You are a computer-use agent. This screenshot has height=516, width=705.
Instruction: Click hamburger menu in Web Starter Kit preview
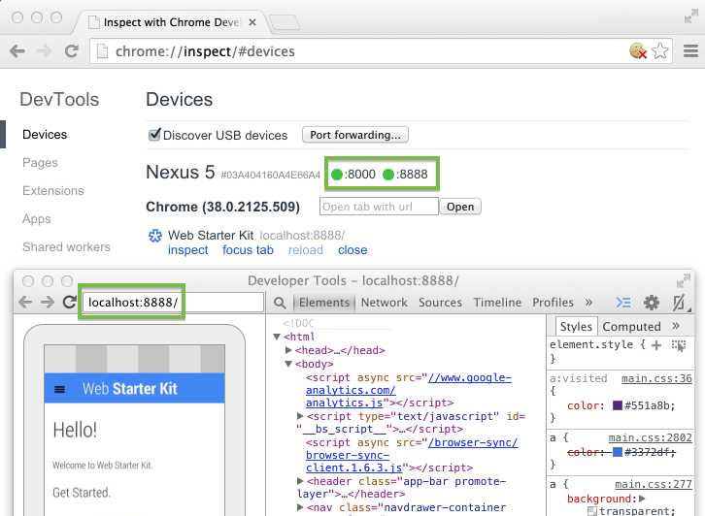59,389
